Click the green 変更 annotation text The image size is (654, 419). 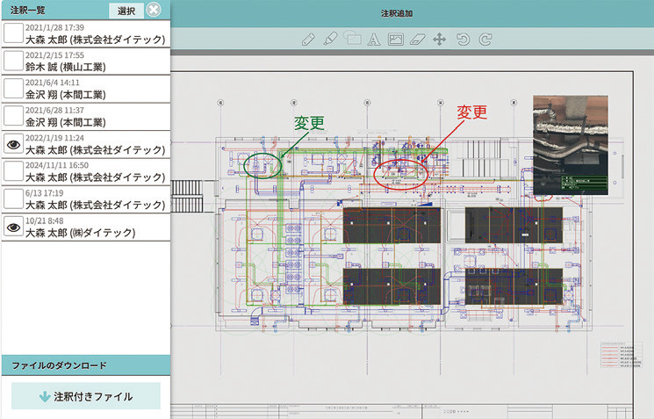(x=309, y=122)
